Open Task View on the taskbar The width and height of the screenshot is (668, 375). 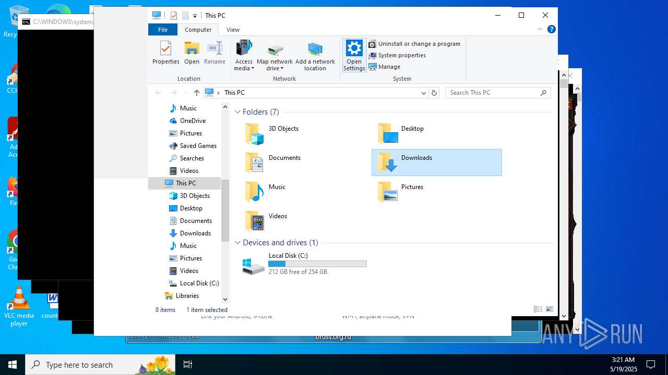(188, 365)
